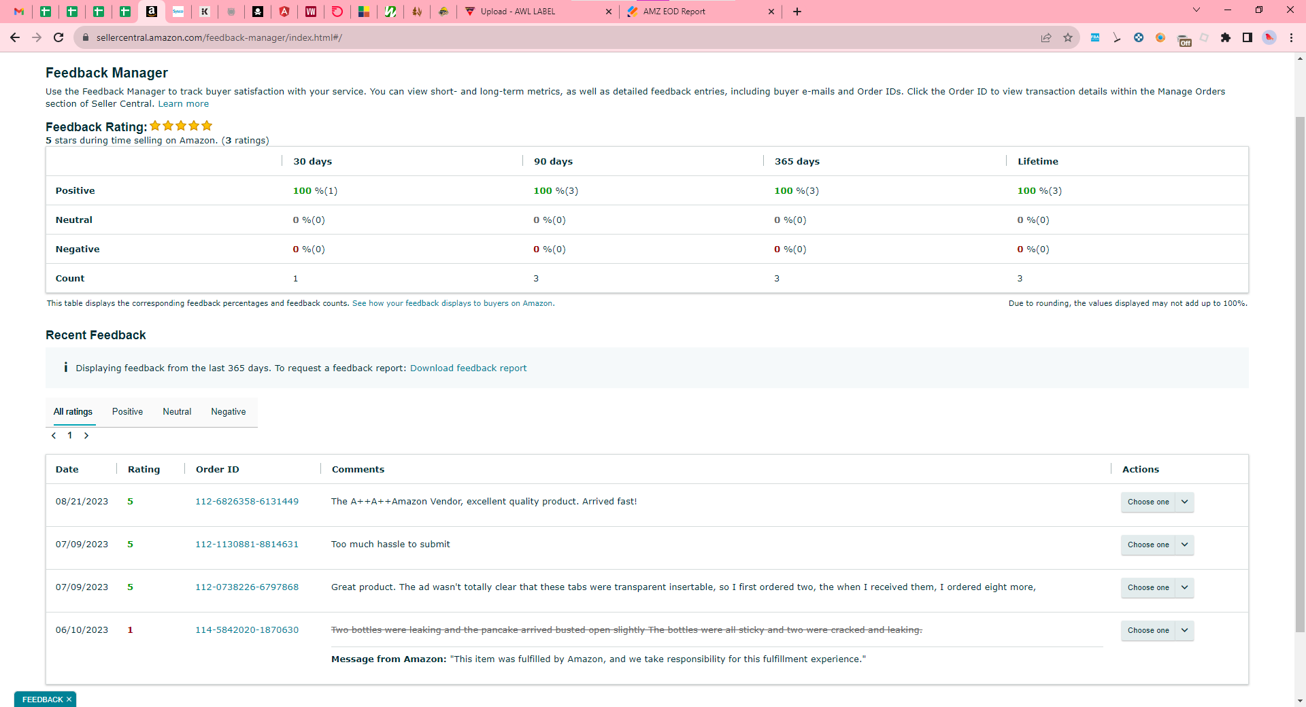Image resolution: width=1306 pixels, height=707 pixels.
Task: Open the Chrome profile avatar
Action: [1269, 37]
